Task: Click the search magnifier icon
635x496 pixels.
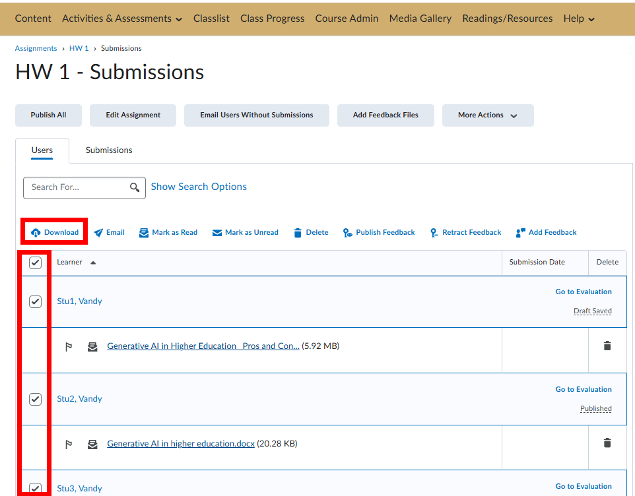Action: (135, 187)
